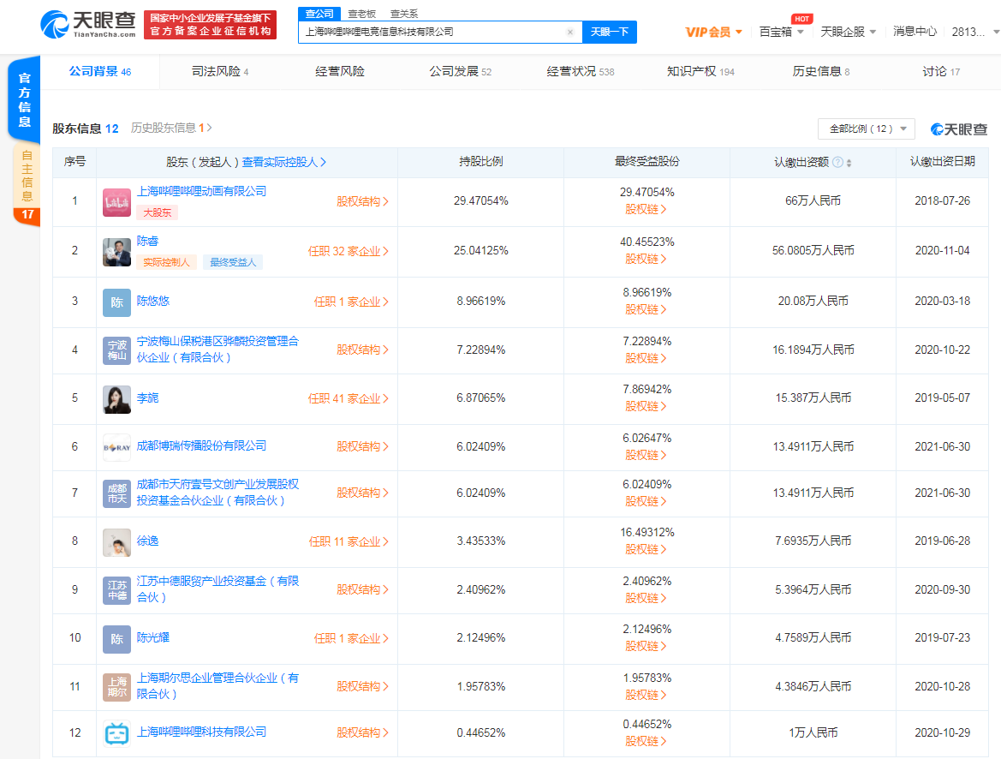Screen dimensions: 1001x759
Task: Sort by 认缴出资额 using sort arrows
Action: 849,162
